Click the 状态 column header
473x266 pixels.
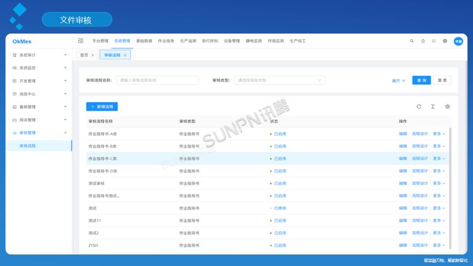[274, 121]
